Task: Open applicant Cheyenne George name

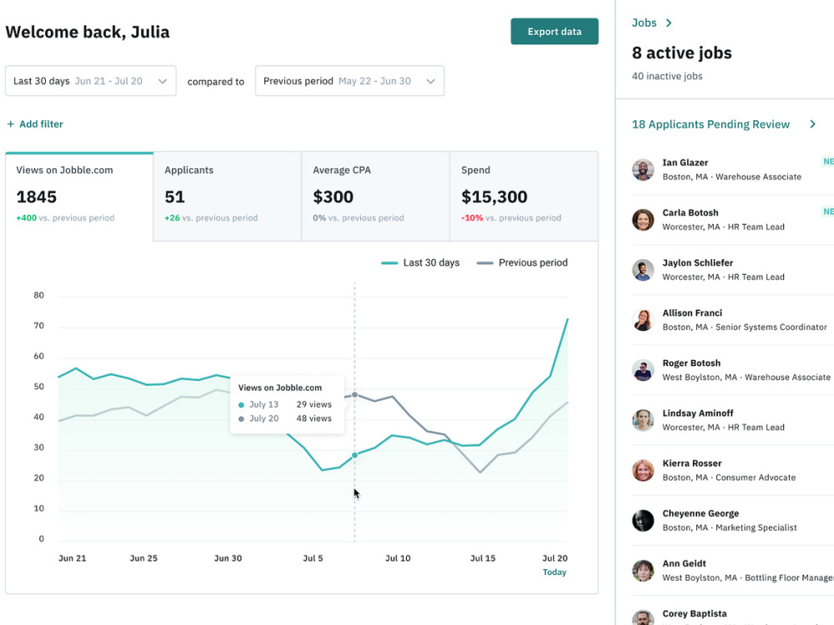Action: pyautogui.click(x=701, y=513)
